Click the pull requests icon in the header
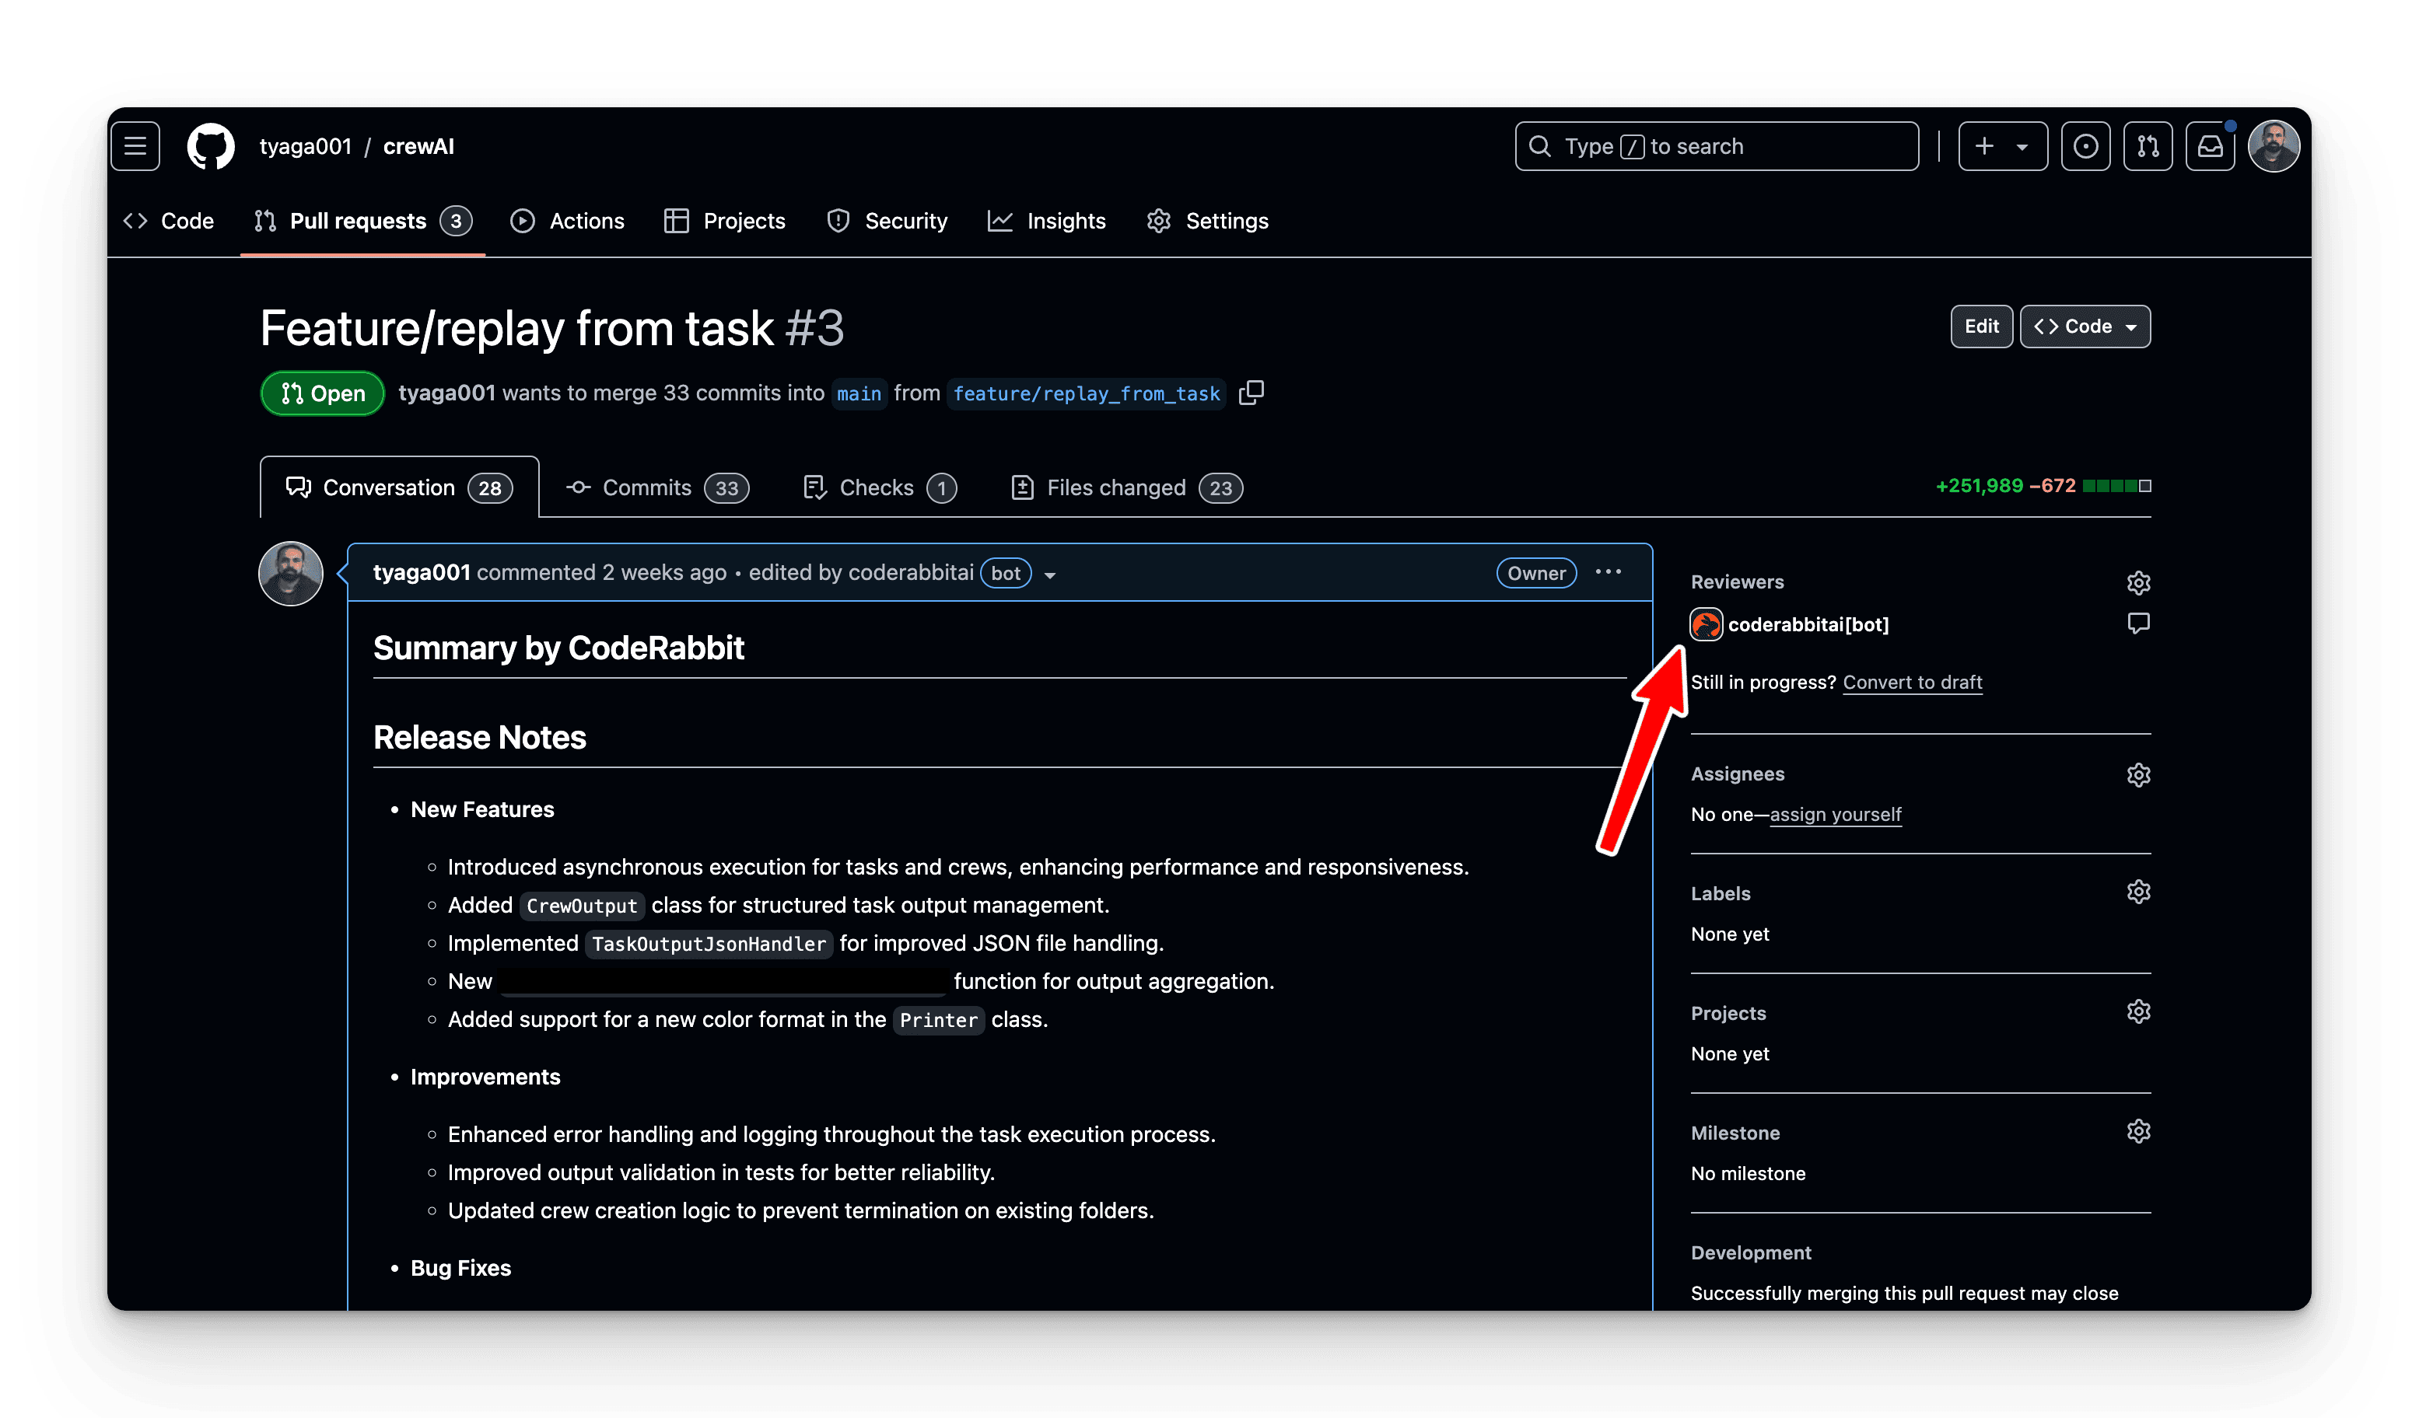Image resolution: width=2419 pixels, height=1418 pixels. tap(2148, 146)
